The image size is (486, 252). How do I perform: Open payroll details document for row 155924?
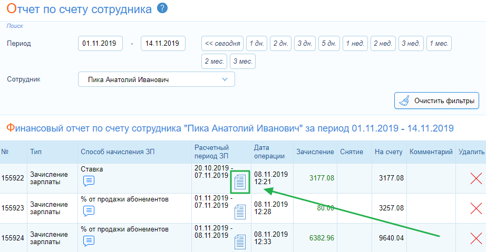(240, 242)
